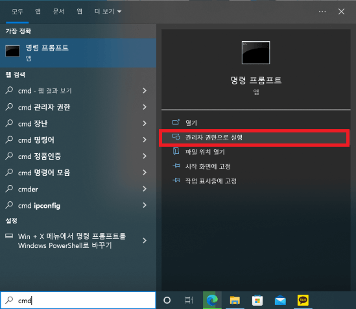Click the cmd search input field
The height and width of the screenshot is (309, 356).
point(78,300)
